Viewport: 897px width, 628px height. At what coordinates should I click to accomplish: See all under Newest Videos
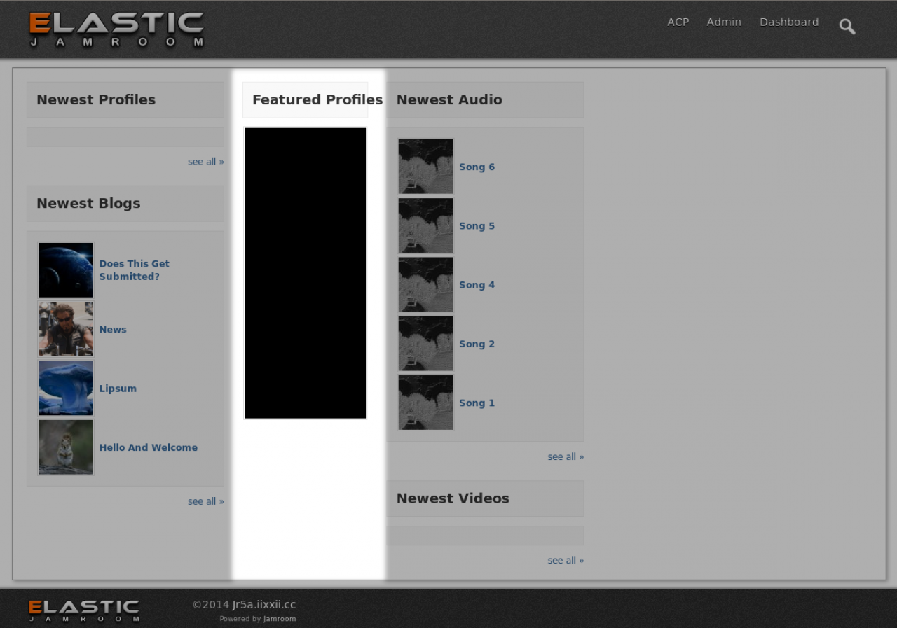pyautogui.click(x=565, y=560)
